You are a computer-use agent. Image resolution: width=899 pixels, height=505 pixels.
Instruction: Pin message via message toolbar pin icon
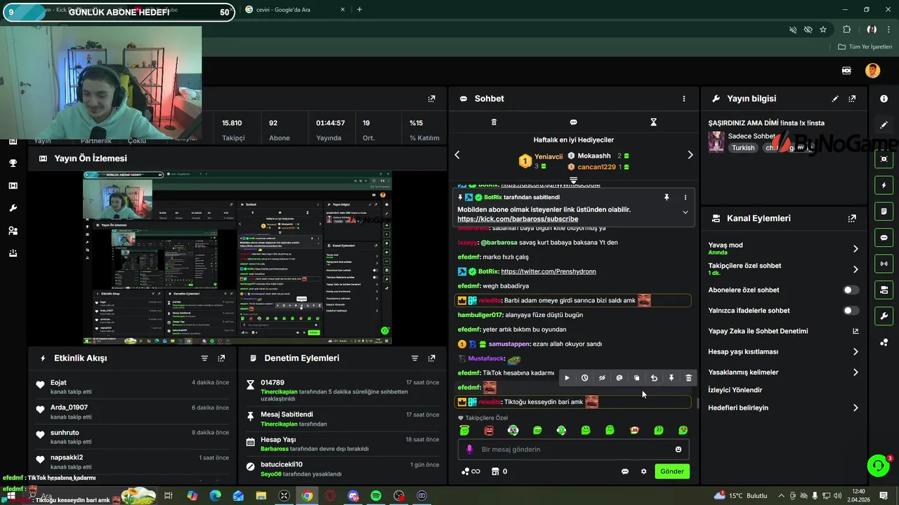(x=671, y=378)
